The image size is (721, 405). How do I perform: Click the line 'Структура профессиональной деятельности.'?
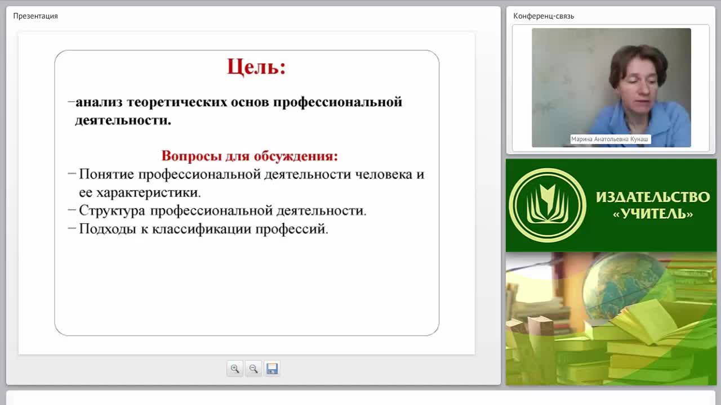tap(222, 210)
